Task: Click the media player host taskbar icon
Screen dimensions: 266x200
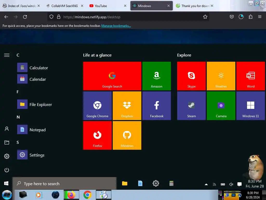Action: (38, 195)
